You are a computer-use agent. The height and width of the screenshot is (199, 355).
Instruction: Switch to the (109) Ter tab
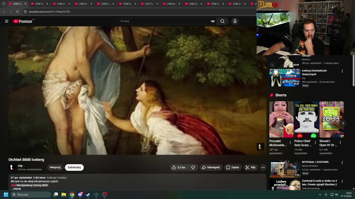pos(83,4)
